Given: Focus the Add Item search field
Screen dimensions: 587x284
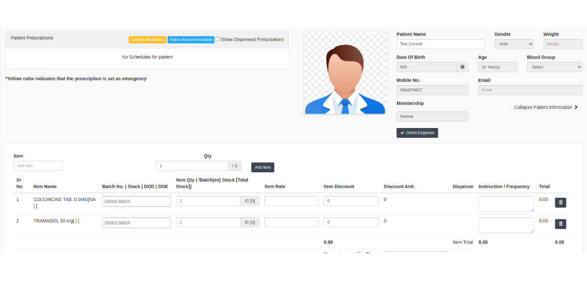Looking at the screenshot, I should coord(38,166).
